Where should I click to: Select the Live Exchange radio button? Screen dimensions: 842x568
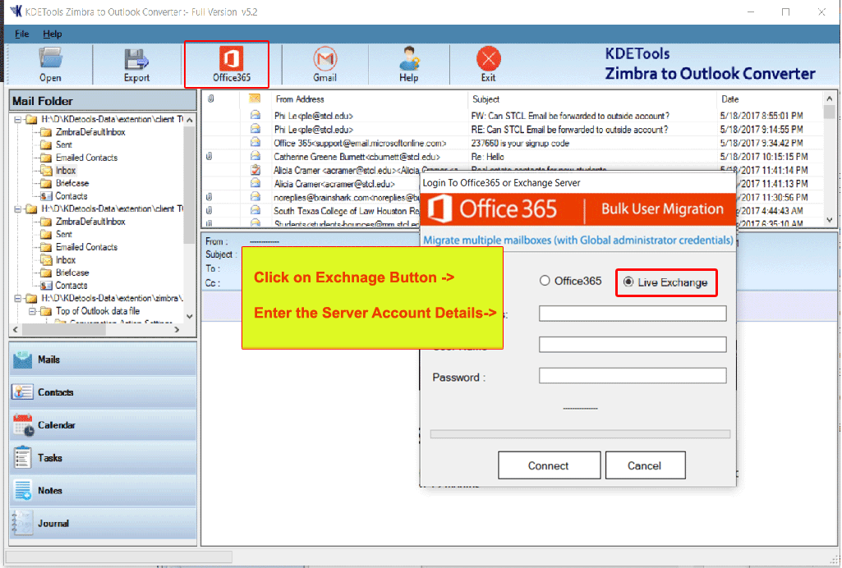click(628, 282)
